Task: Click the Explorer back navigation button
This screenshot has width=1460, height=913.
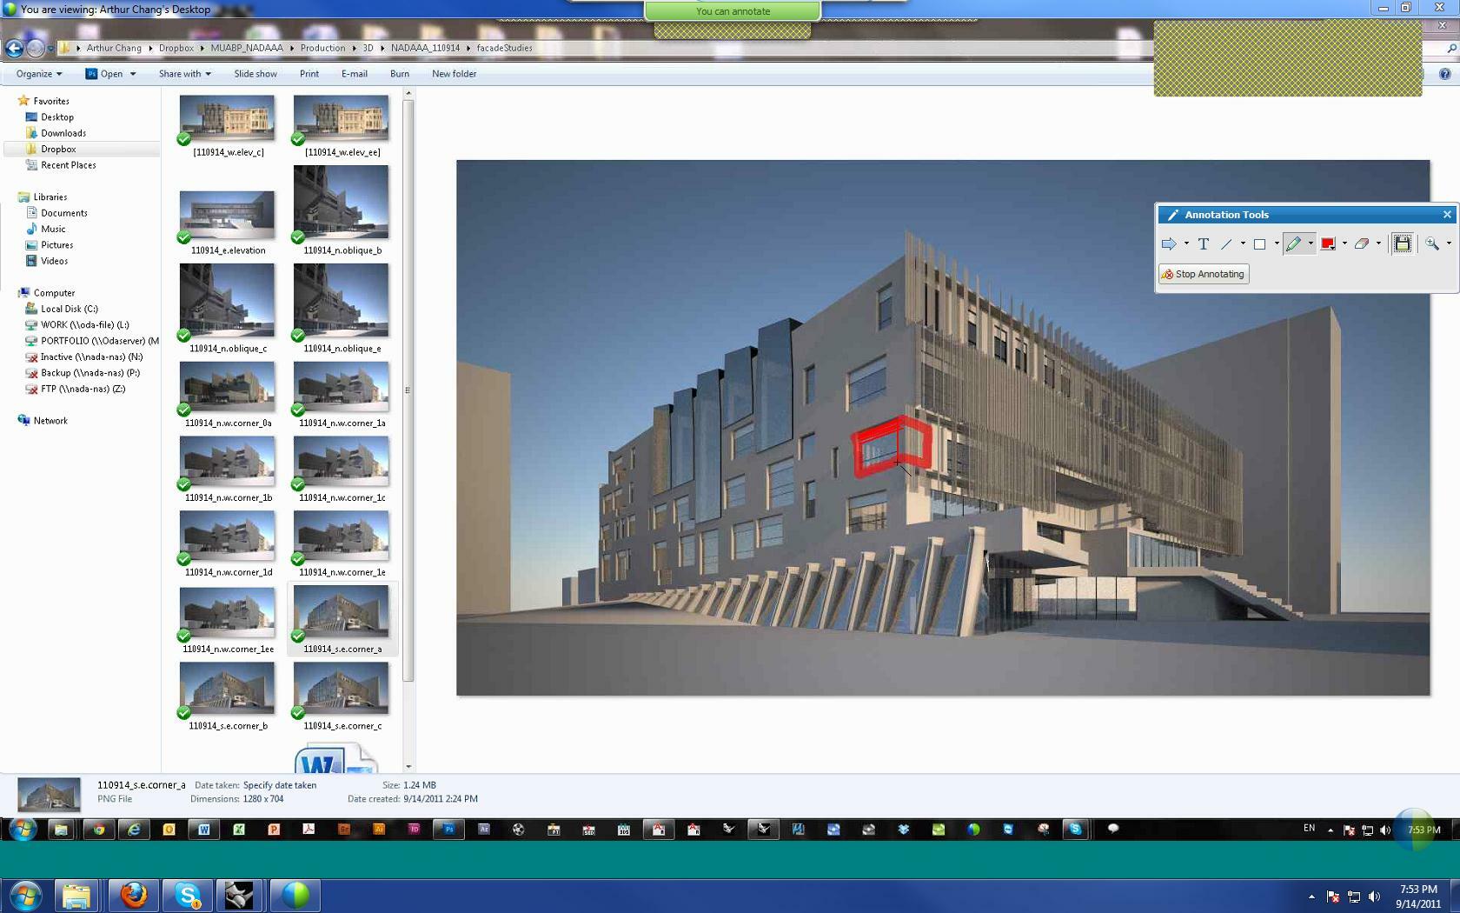Action: pyautogui.click(x=14, y=49)
